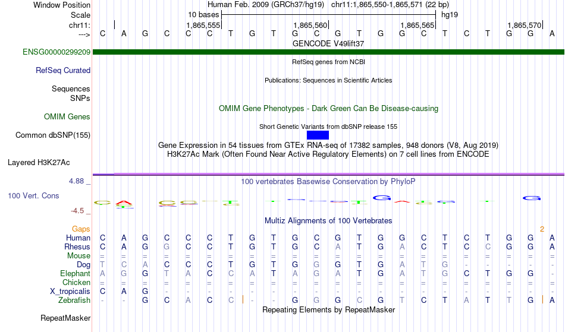Click the purple H3K27Ac signal line
The image size is (565, 332).
pyautogui.click(x=328, y=174)
